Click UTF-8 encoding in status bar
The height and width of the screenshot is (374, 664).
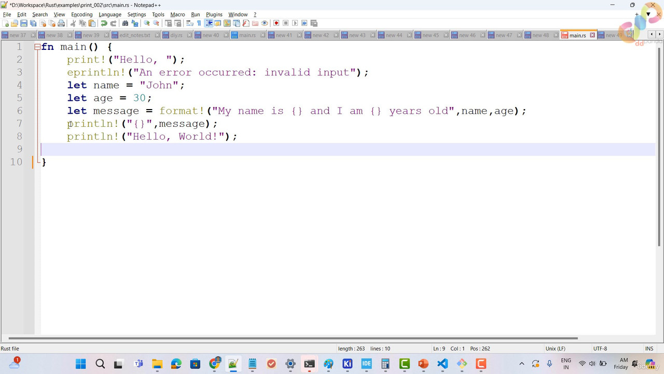600,349
